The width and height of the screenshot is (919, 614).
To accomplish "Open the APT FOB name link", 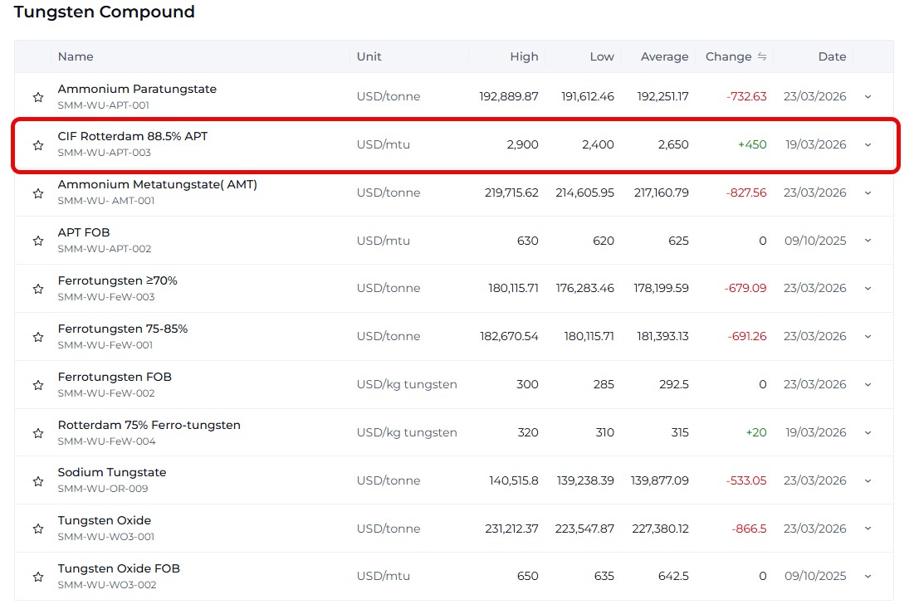I will 84,232.
